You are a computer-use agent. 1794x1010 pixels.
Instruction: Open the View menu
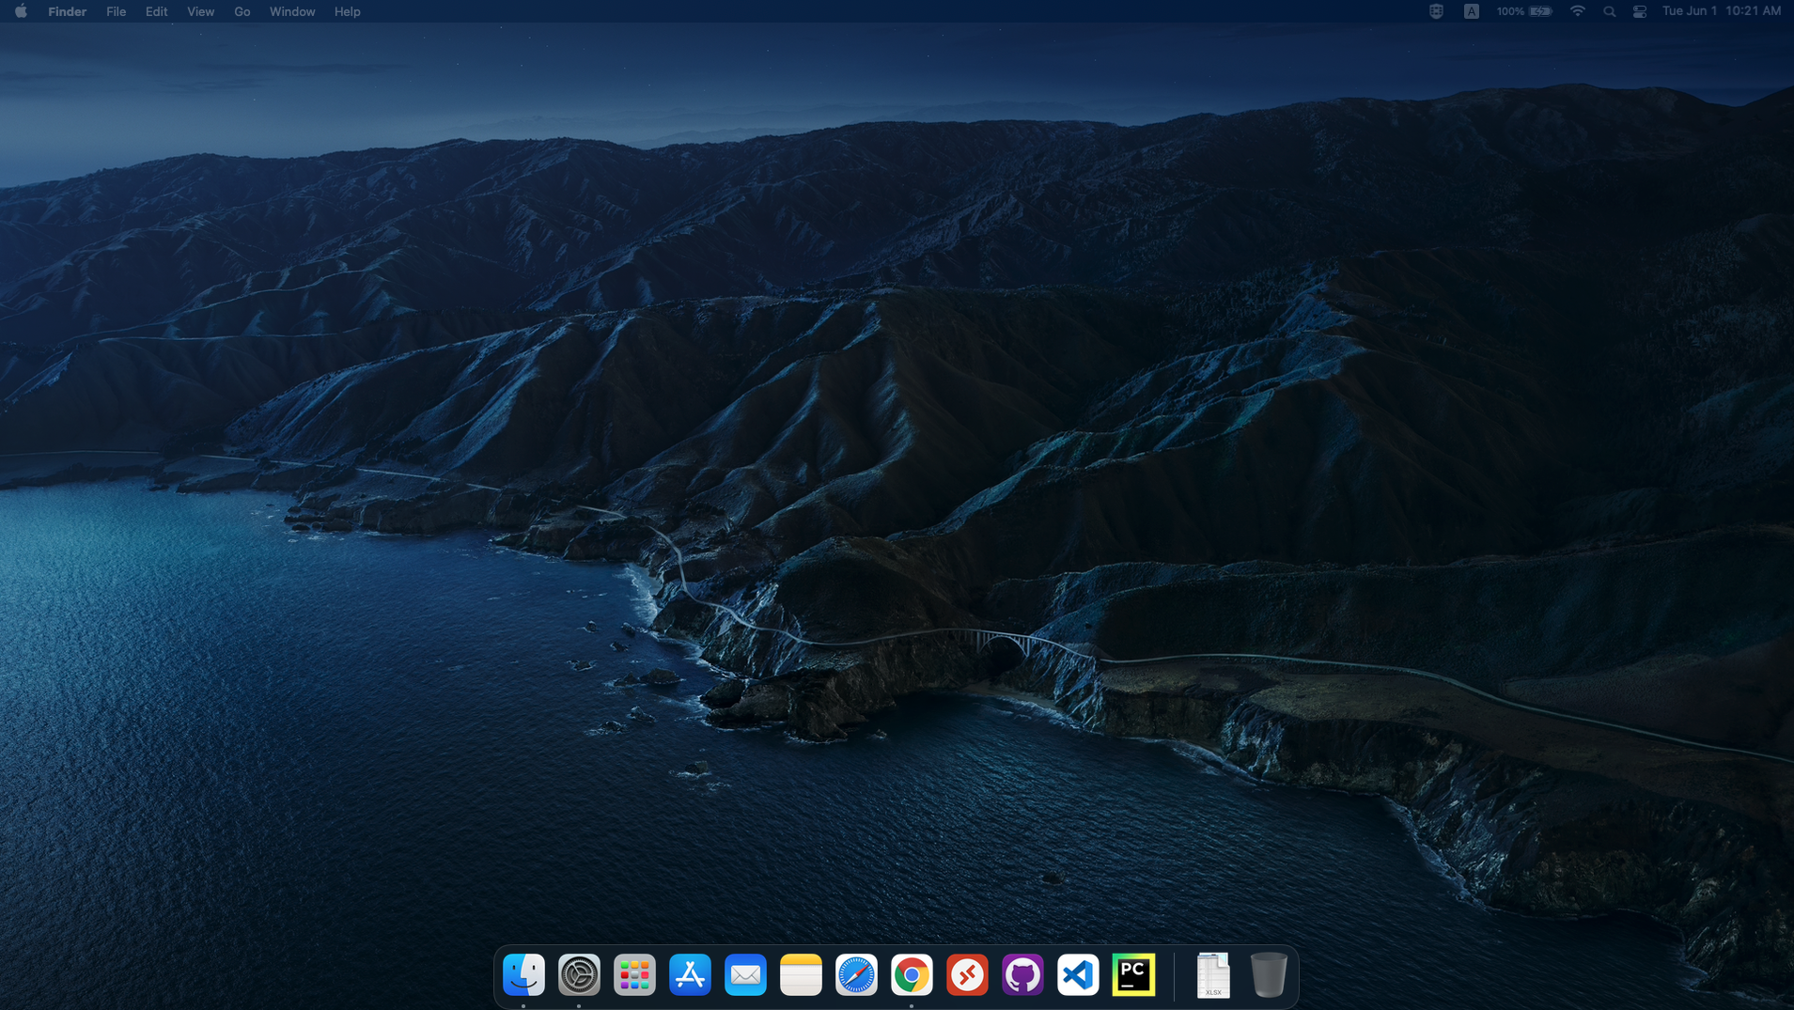click(200, 11)
